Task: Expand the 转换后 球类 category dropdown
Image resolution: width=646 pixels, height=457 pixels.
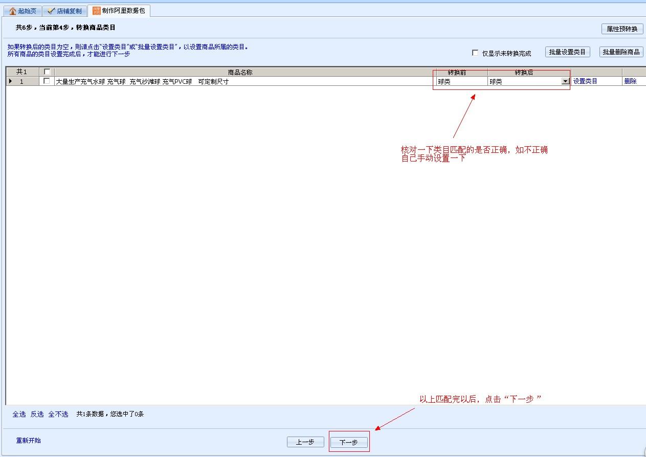Action: (565, 81)
